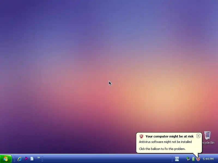
Task: Click Safely Remove Hardware tray icon
Action: click(x=188, y=159)
